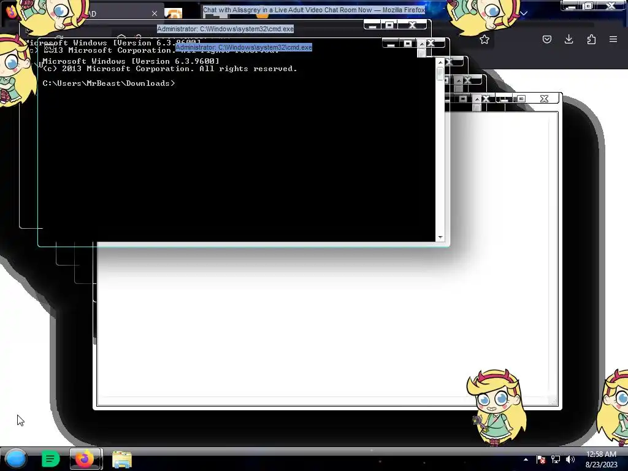Open the green notes app on taskbar
This screenshot has height=471, width=628.
point(50,459)
